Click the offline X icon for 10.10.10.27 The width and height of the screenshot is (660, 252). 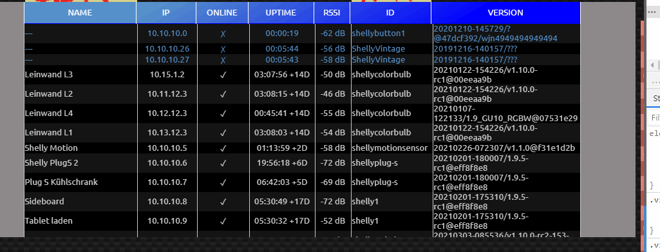(223, 60)
